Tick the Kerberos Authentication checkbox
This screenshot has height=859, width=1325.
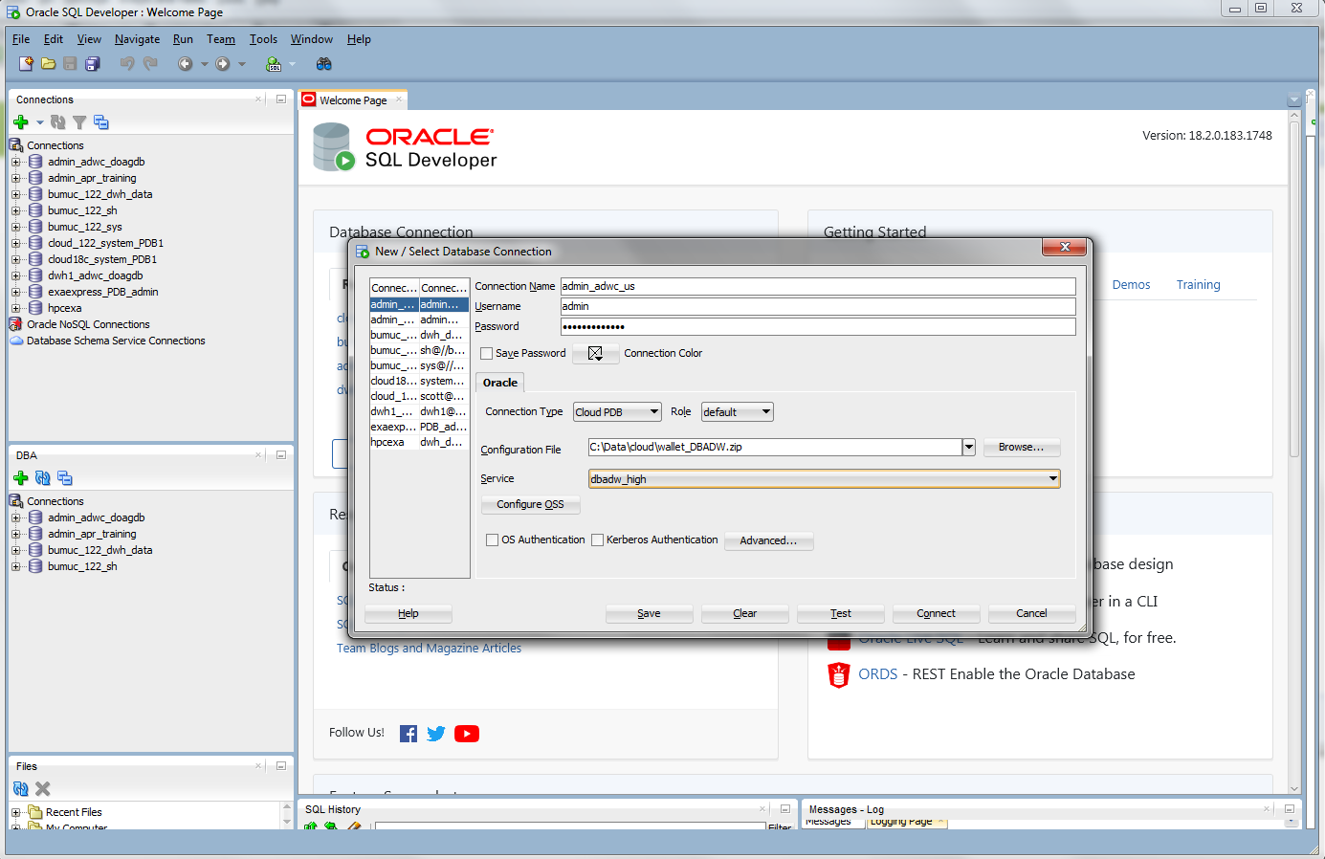tap(598, 540)
